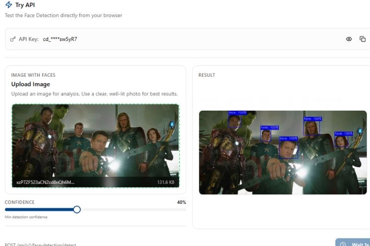Click the lightning bolt Try API icon
Viewport: 370px width, 246px height.
[x=9, y=5]
